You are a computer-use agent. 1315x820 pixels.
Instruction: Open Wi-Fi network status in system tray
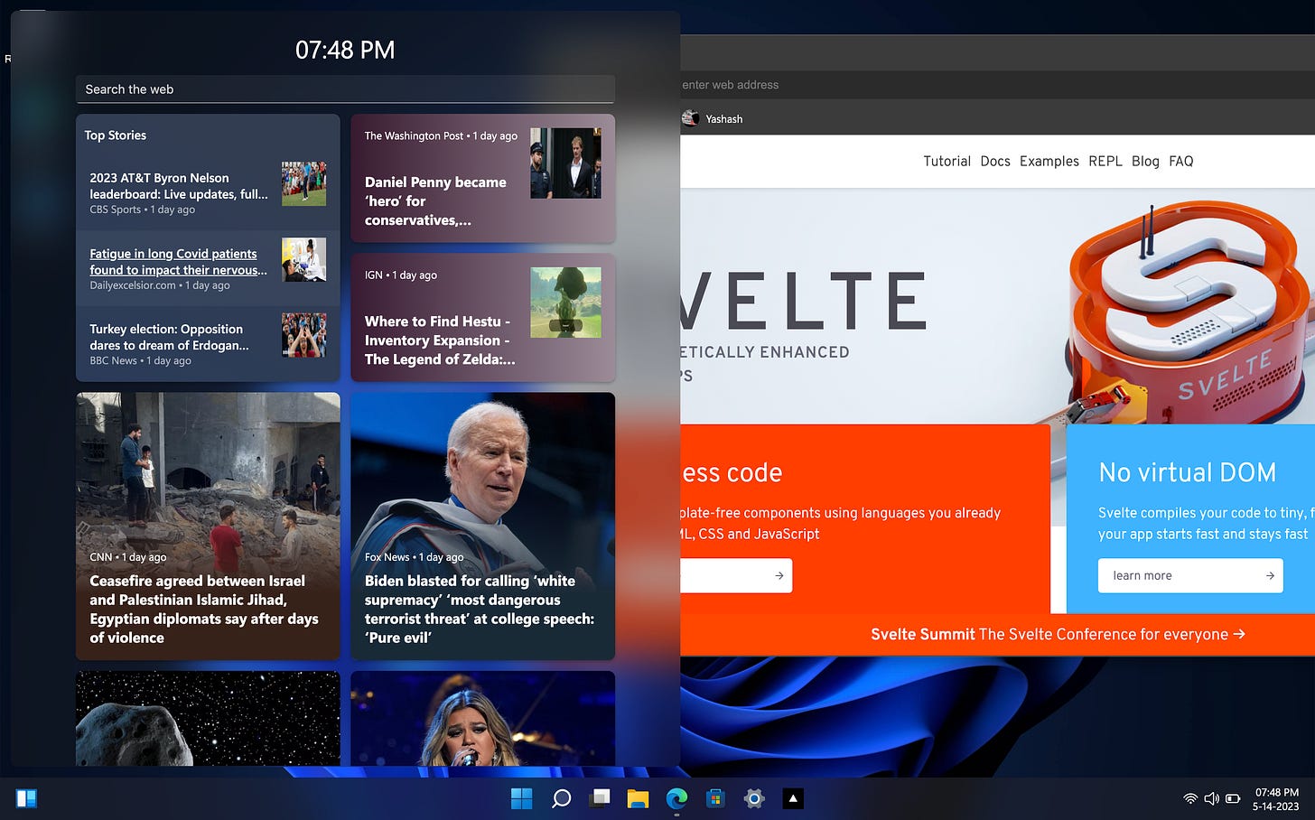[1190, 798]
